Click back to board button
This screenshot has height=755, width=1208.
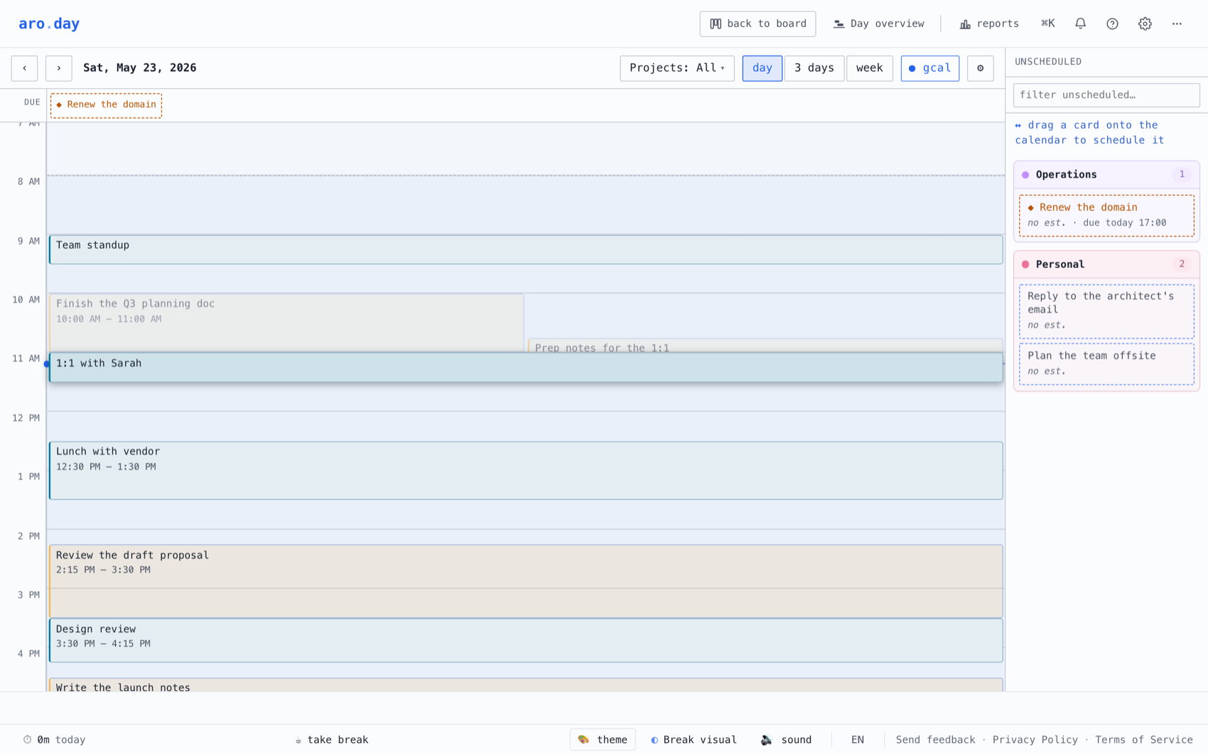tap(757, 23)
